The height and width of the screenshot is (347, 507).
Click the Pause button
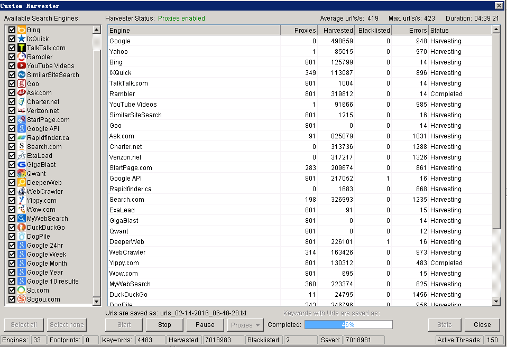click(205, 325)
